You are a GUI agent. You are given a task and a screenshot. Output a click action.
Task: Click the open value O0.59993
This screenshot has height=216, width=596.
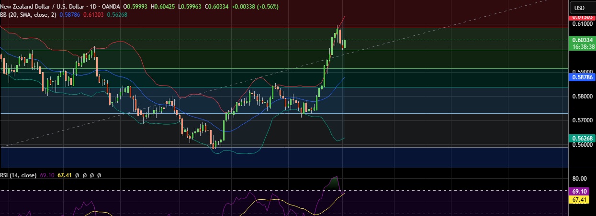coord(136,7)
